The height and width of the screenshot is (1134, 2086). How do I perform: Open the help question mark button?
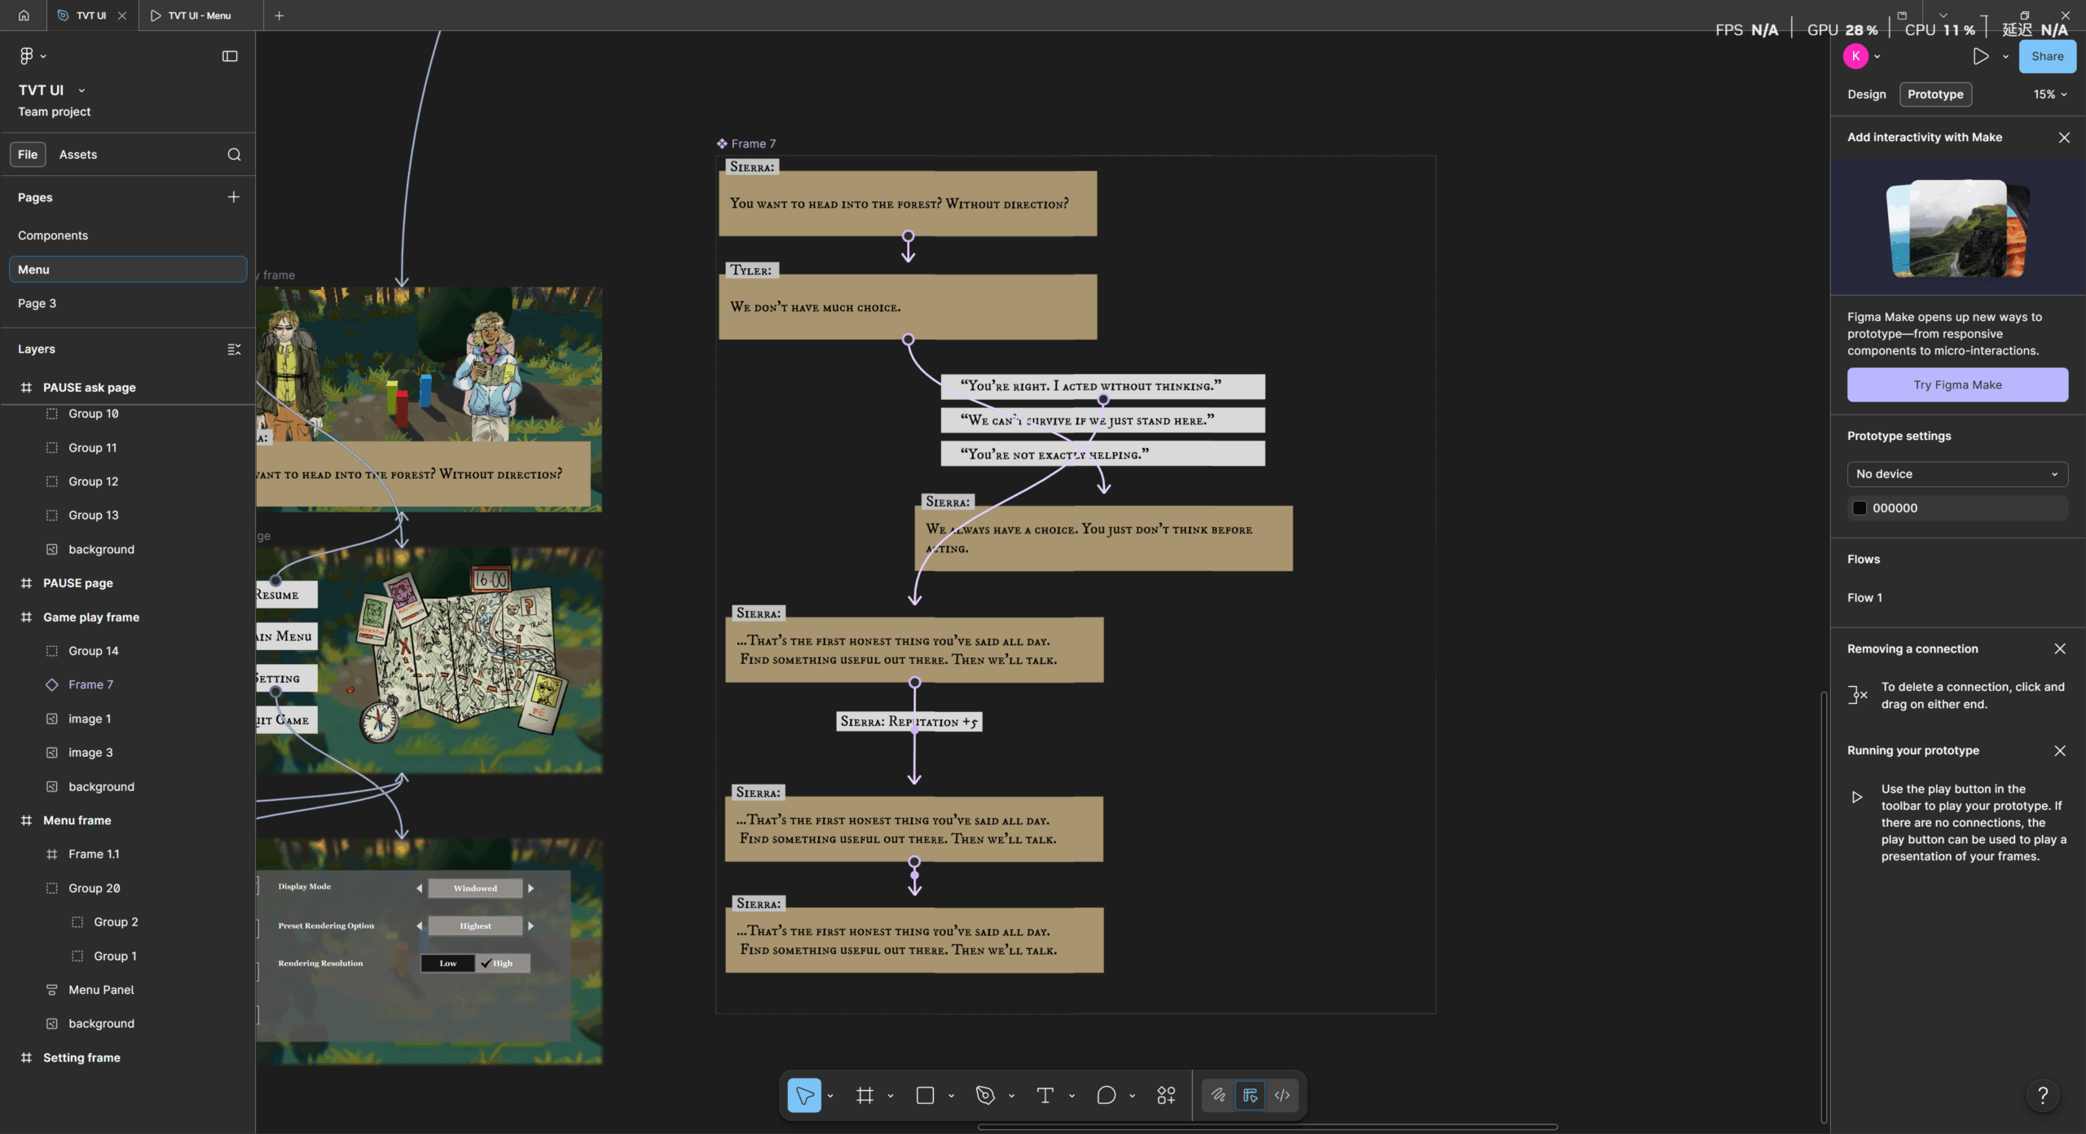[x=2043, y=1096]
